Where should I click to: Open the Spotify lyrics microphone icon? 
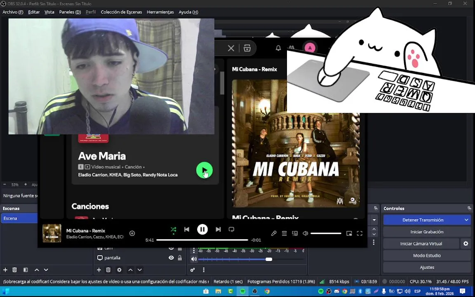pyautogui.click(x=273, y=233)
